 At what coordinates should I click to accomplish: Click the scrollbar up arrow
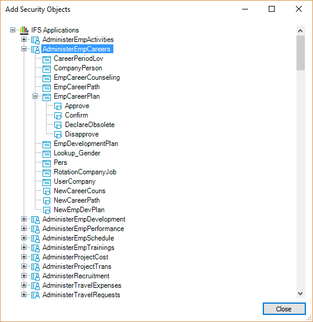tap(301, 31)
